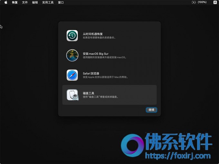Screen dimensions: 219x164
Task: Choose 安装 macOS Big Sur option
Action: 110,55
